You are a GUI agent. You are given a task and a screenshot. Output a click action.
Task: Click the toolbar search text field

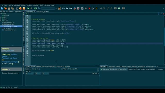pos(48,8)
